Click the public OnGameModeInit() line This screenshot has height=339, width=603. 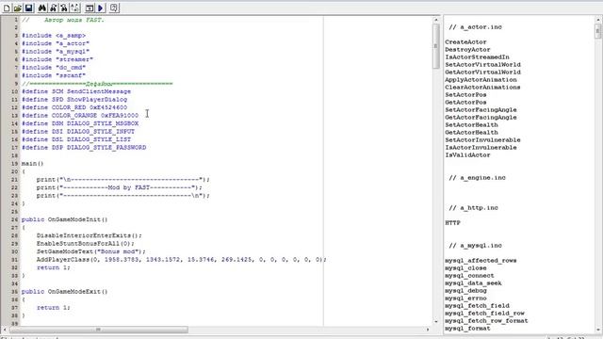click(x=65, y=219)
